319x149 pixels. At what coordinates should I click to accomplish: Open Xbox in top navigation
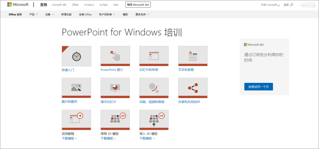pyautogui.click(x=116, y=5)
